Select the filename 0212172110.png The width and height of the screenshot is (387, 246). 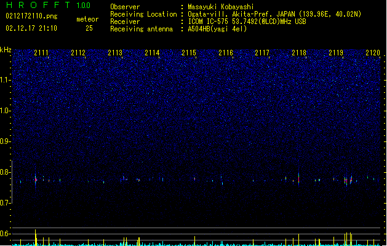click(31, 16)
